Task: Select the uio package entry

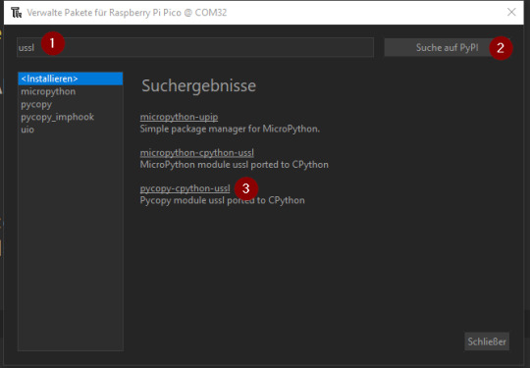Action: [x=27, y=130]
